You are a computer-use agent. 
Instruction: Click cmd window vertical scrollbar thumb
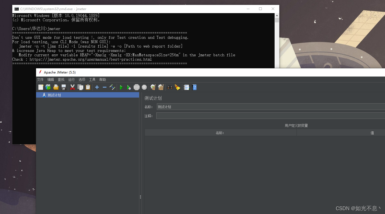tap(277, 20)
